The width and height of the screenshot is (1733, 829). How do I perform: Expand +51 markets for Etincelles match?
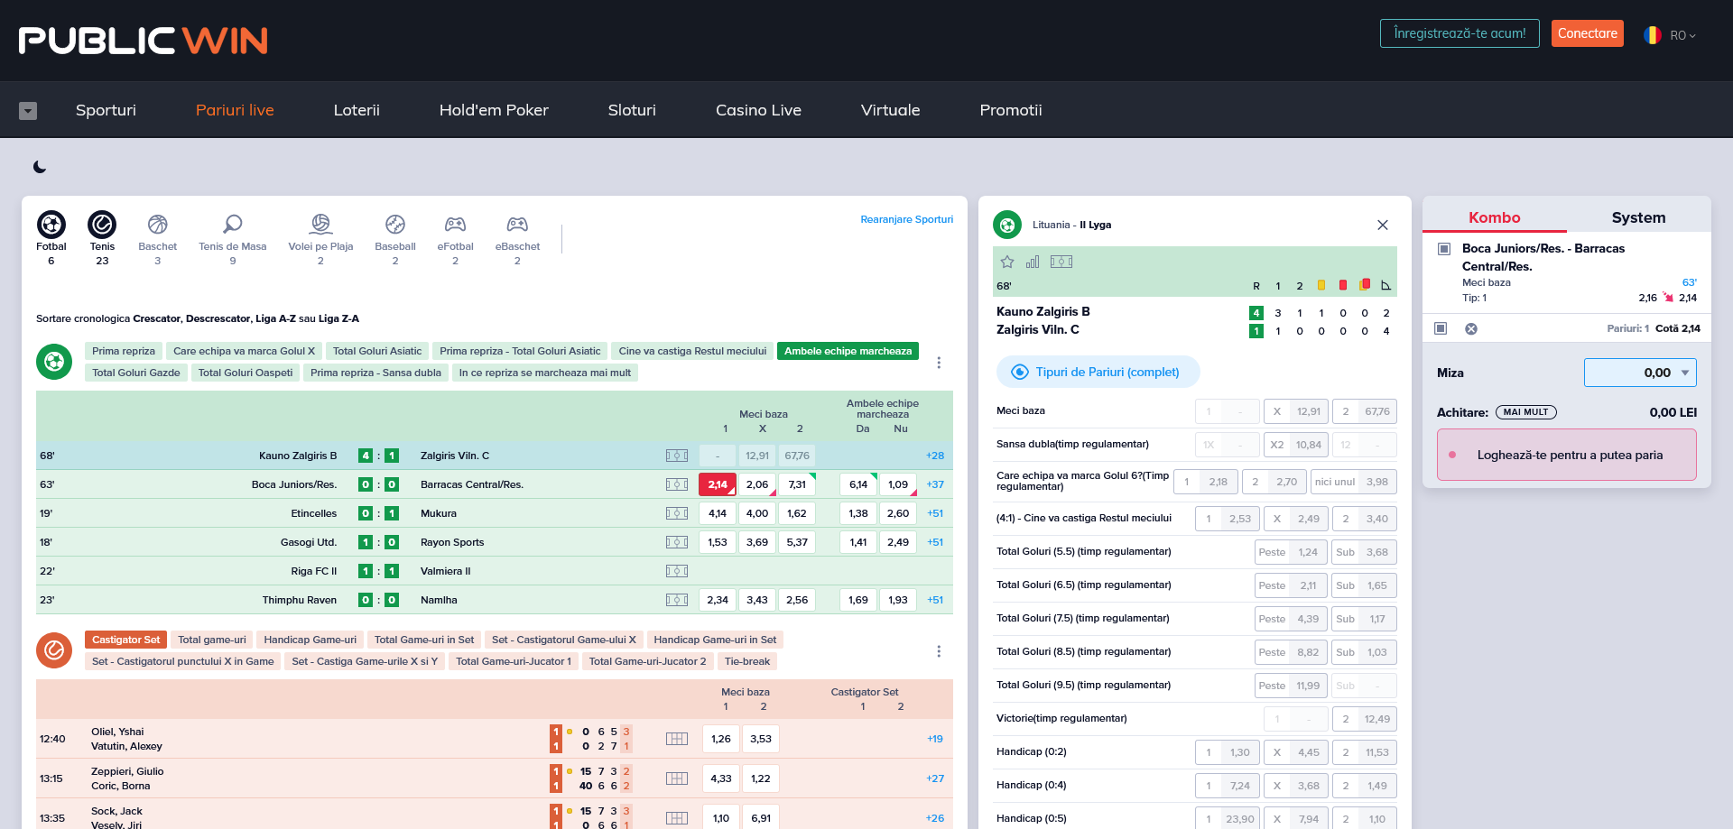click(x=935, y=513)
